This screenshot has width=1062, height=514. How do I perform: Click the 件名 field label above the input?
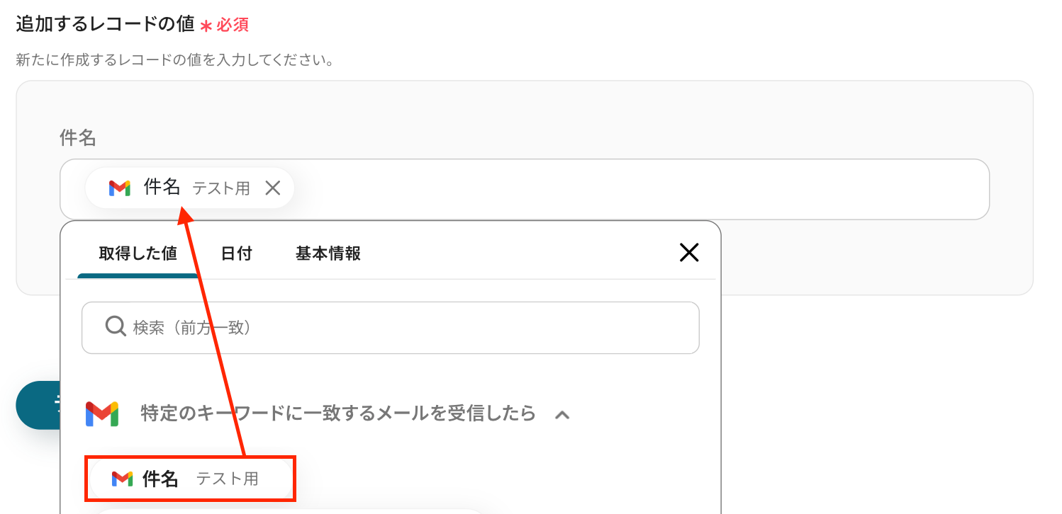point(78,137)
